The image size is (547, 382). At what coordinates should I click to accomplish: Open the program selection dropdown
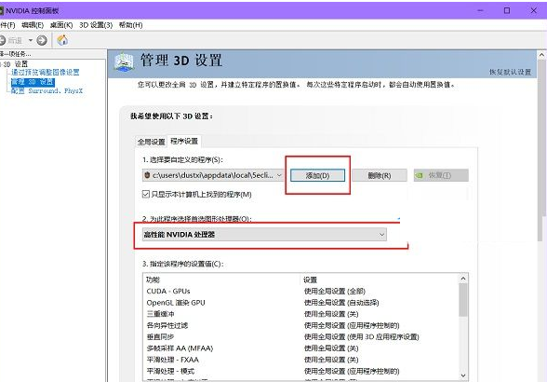213,175
